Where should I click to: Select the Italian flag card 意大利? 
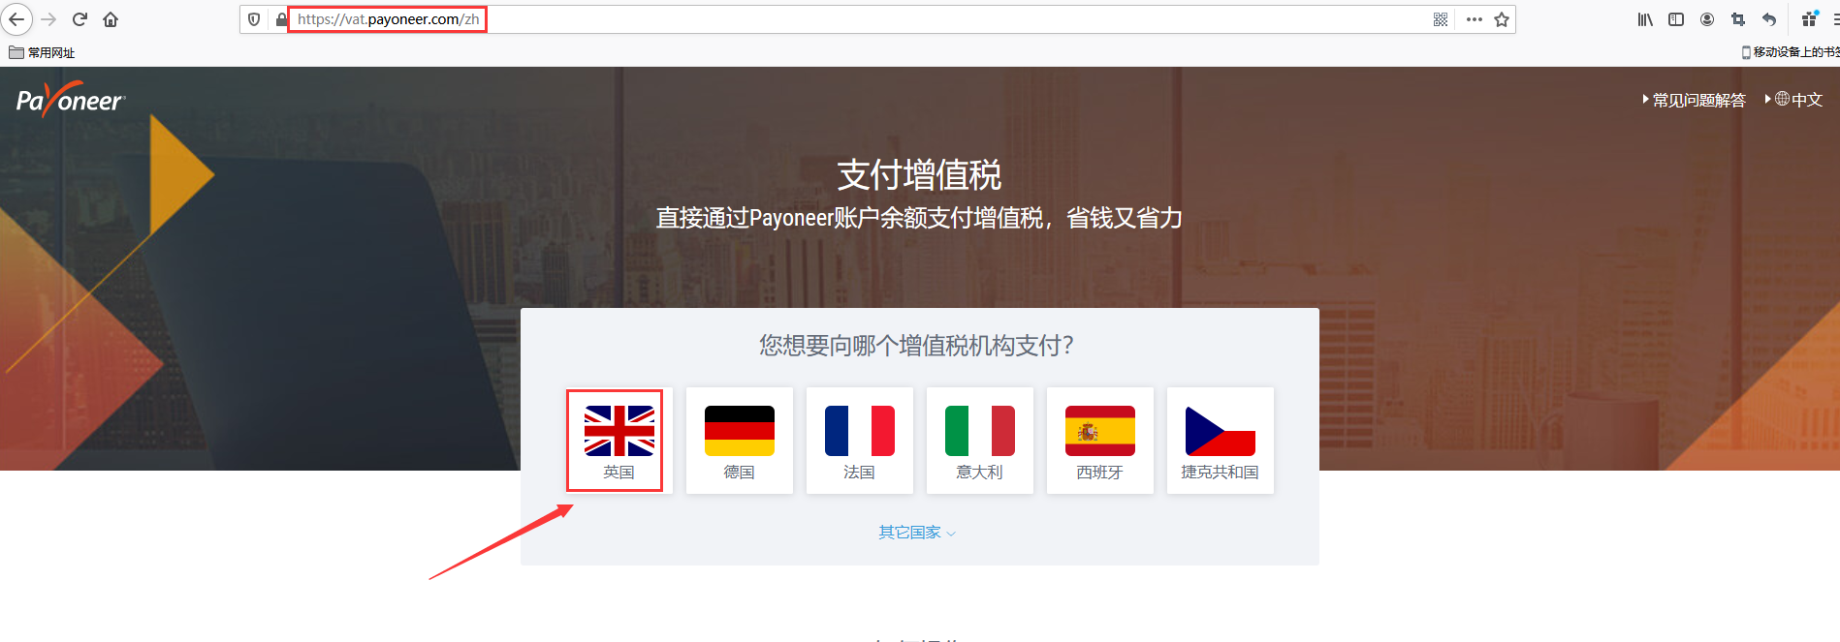980,441
